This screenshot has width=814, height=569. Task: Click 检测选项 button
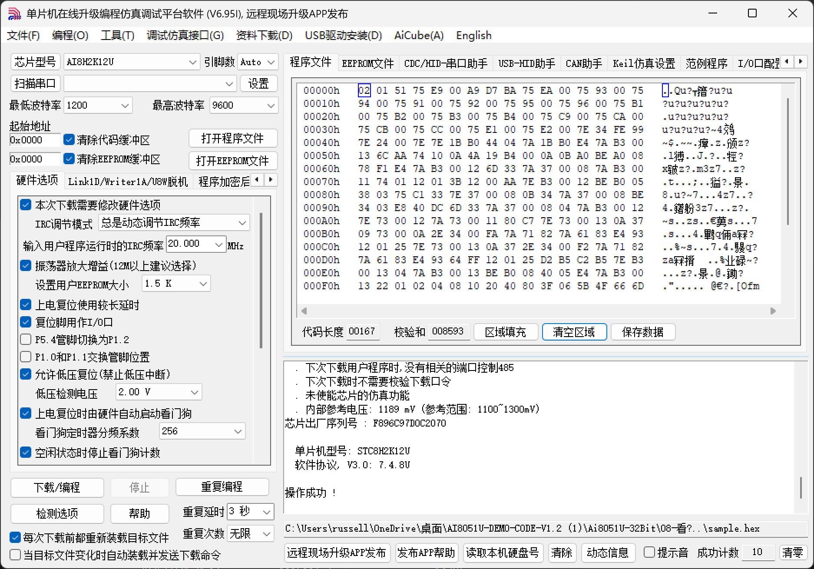(x=57, y=513)
